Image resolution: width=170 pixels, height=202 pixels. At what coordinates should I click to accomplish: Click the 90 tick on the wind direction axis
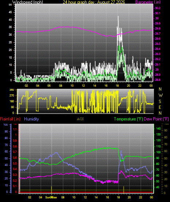[12, 107]
